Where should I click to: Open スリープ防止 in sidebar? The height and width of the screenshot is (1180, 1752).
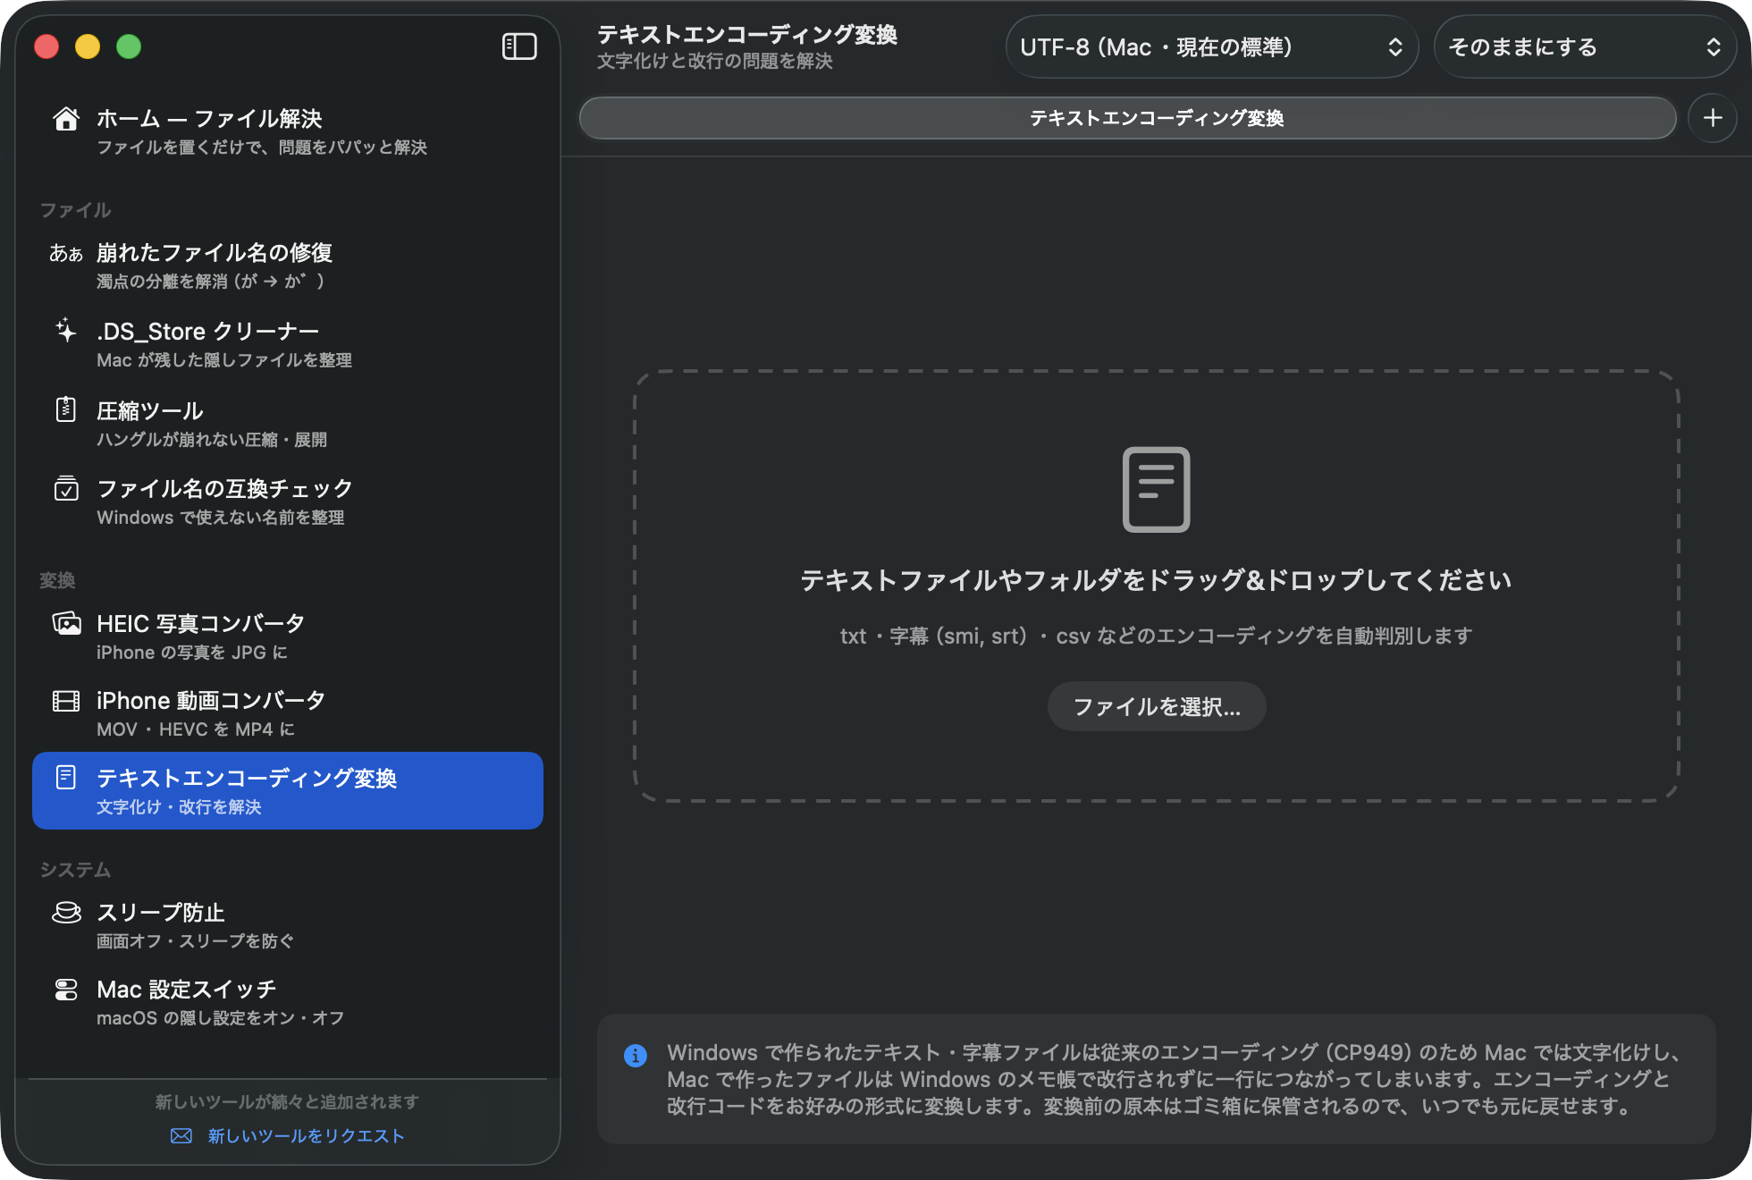(288, 925)
